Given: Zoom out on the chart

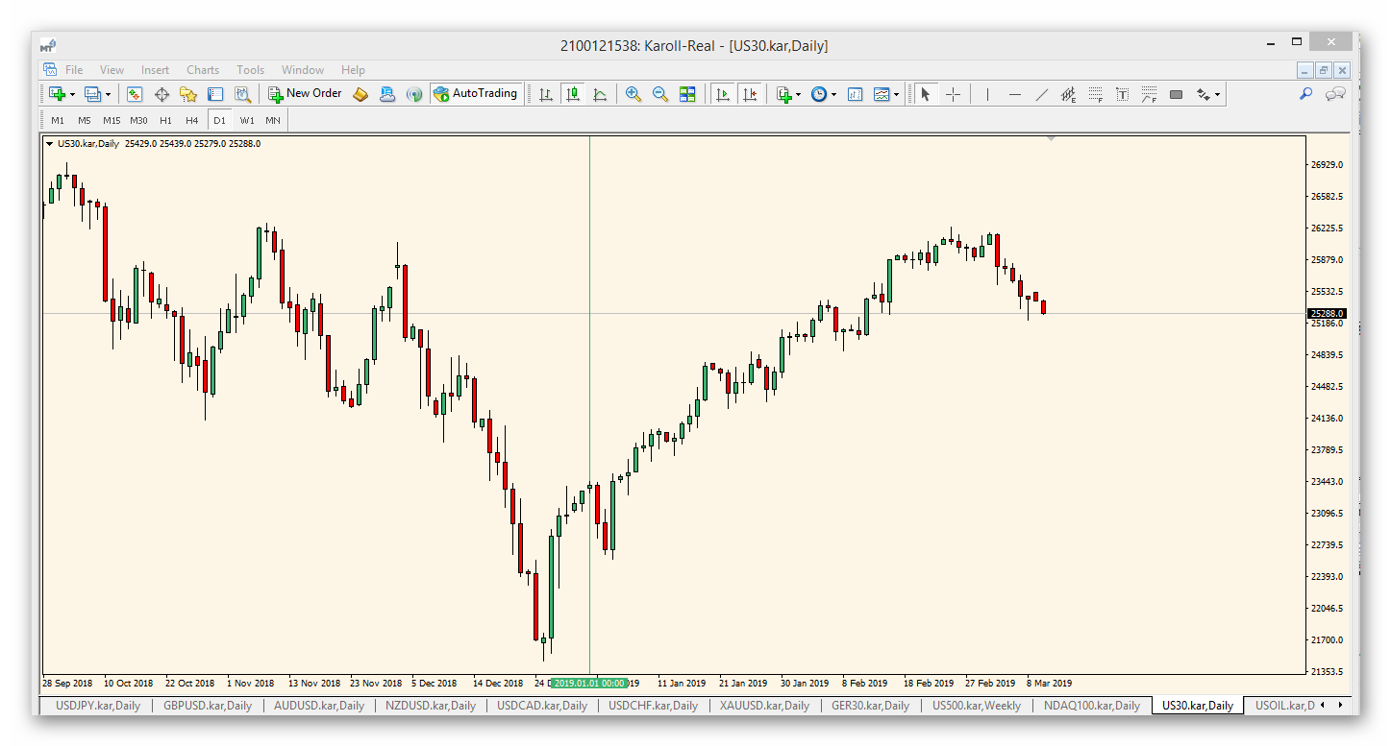Looking at the screenshot, I should [659, 94].
